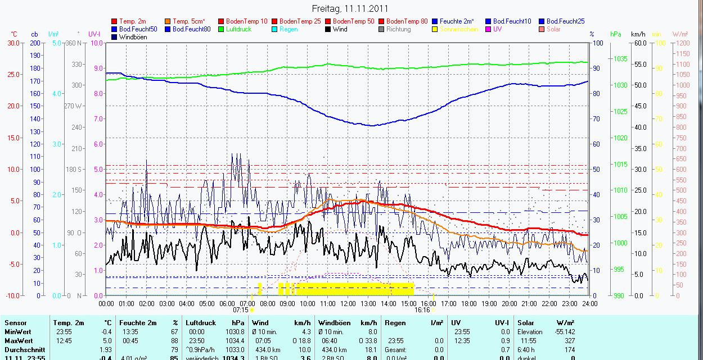Screen dimensions: 703x360
Task: Click the orange Temp. 5cm legend square
Action: pos(168,21)
